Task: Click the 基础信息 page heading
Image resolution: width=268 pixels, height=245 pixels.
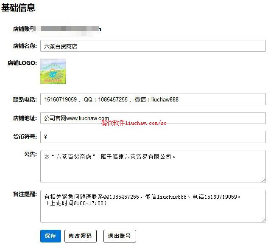Action: tap(18, 8)
